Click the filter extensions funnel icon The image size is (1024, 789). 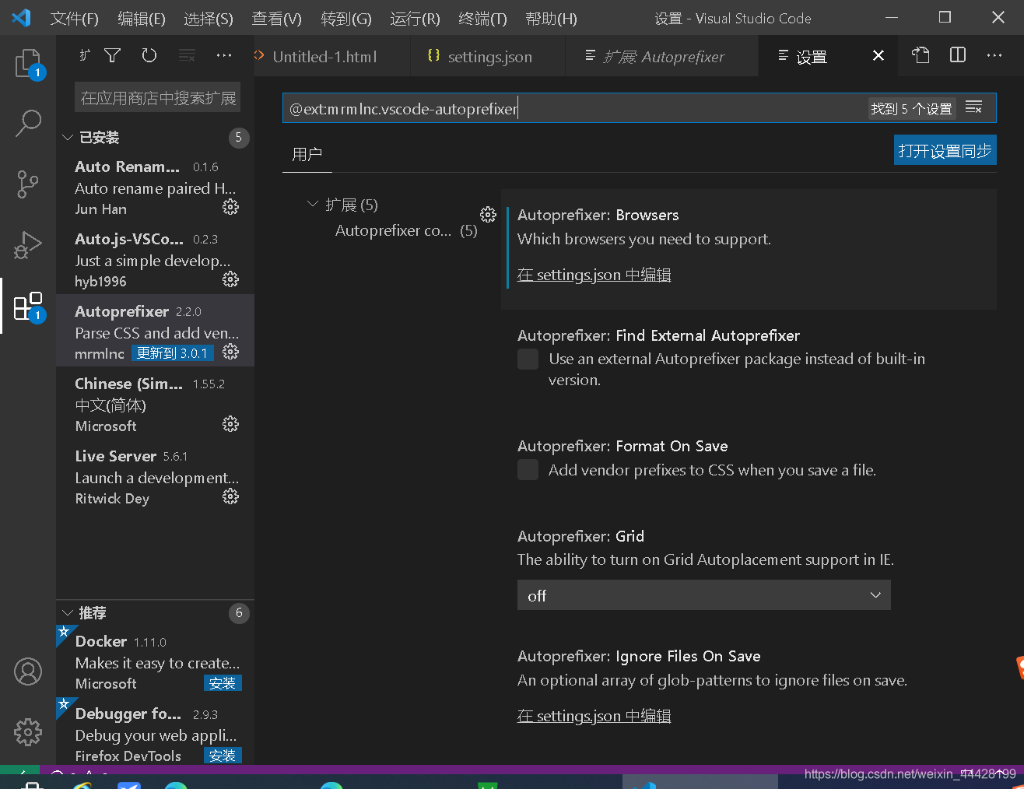coord(113,55)
